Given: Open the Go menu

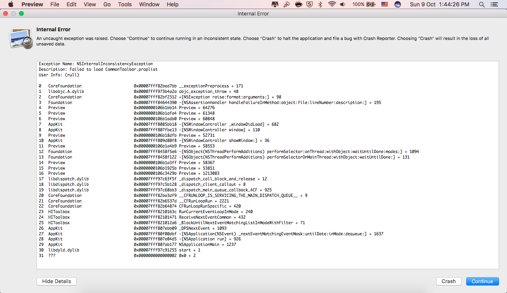Looking at the screenshot, I should point(107,4).
